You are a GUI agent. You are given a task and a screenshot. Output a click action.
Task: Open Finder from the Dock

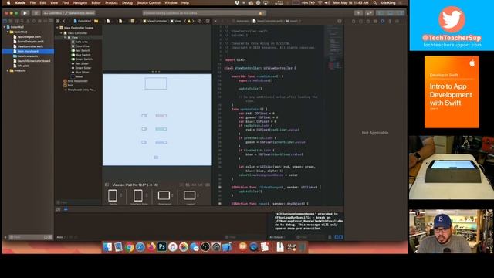[x=107, y=247]
